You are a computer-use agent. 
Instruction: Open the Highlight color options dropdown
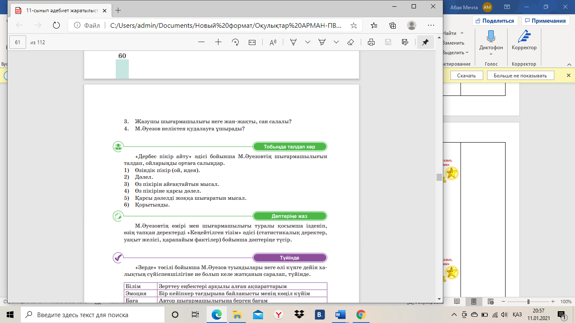pos(336,42)
